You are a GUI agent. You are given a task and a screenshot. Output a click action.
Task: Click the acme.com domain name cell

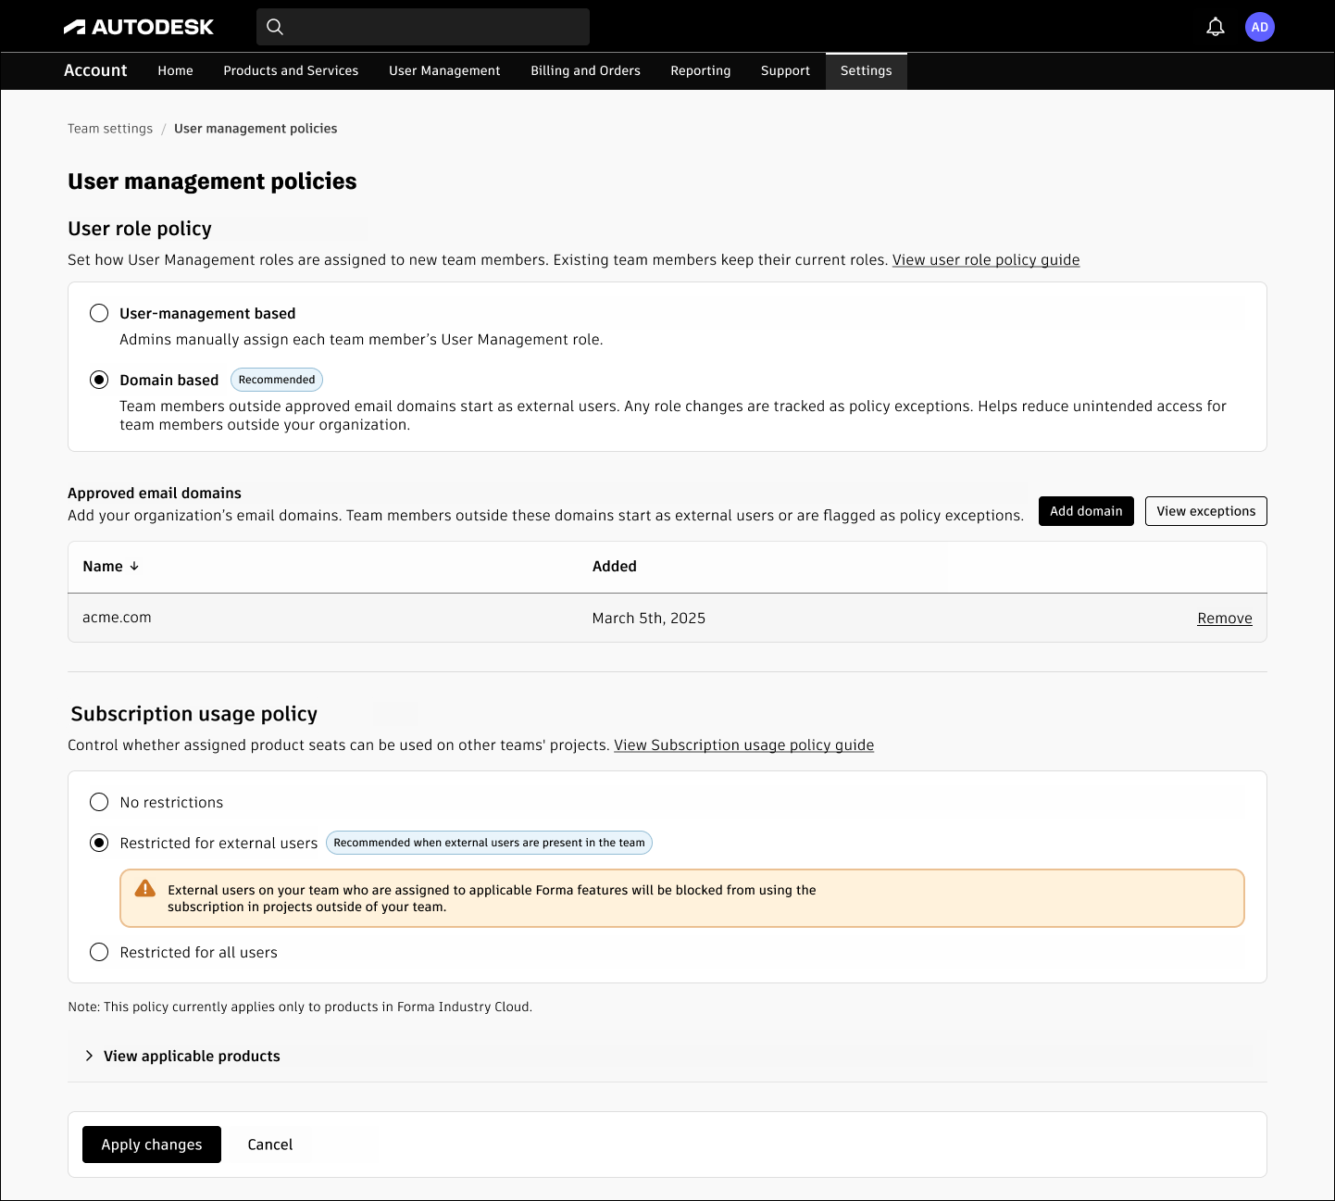[117, 618]
